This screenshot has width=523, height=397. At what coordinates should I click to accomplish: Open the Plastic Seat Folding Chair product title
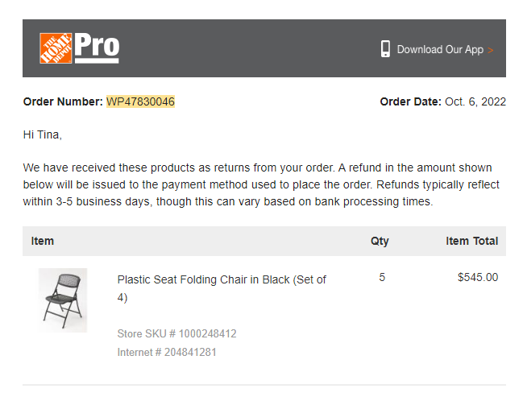pos(222,288)
